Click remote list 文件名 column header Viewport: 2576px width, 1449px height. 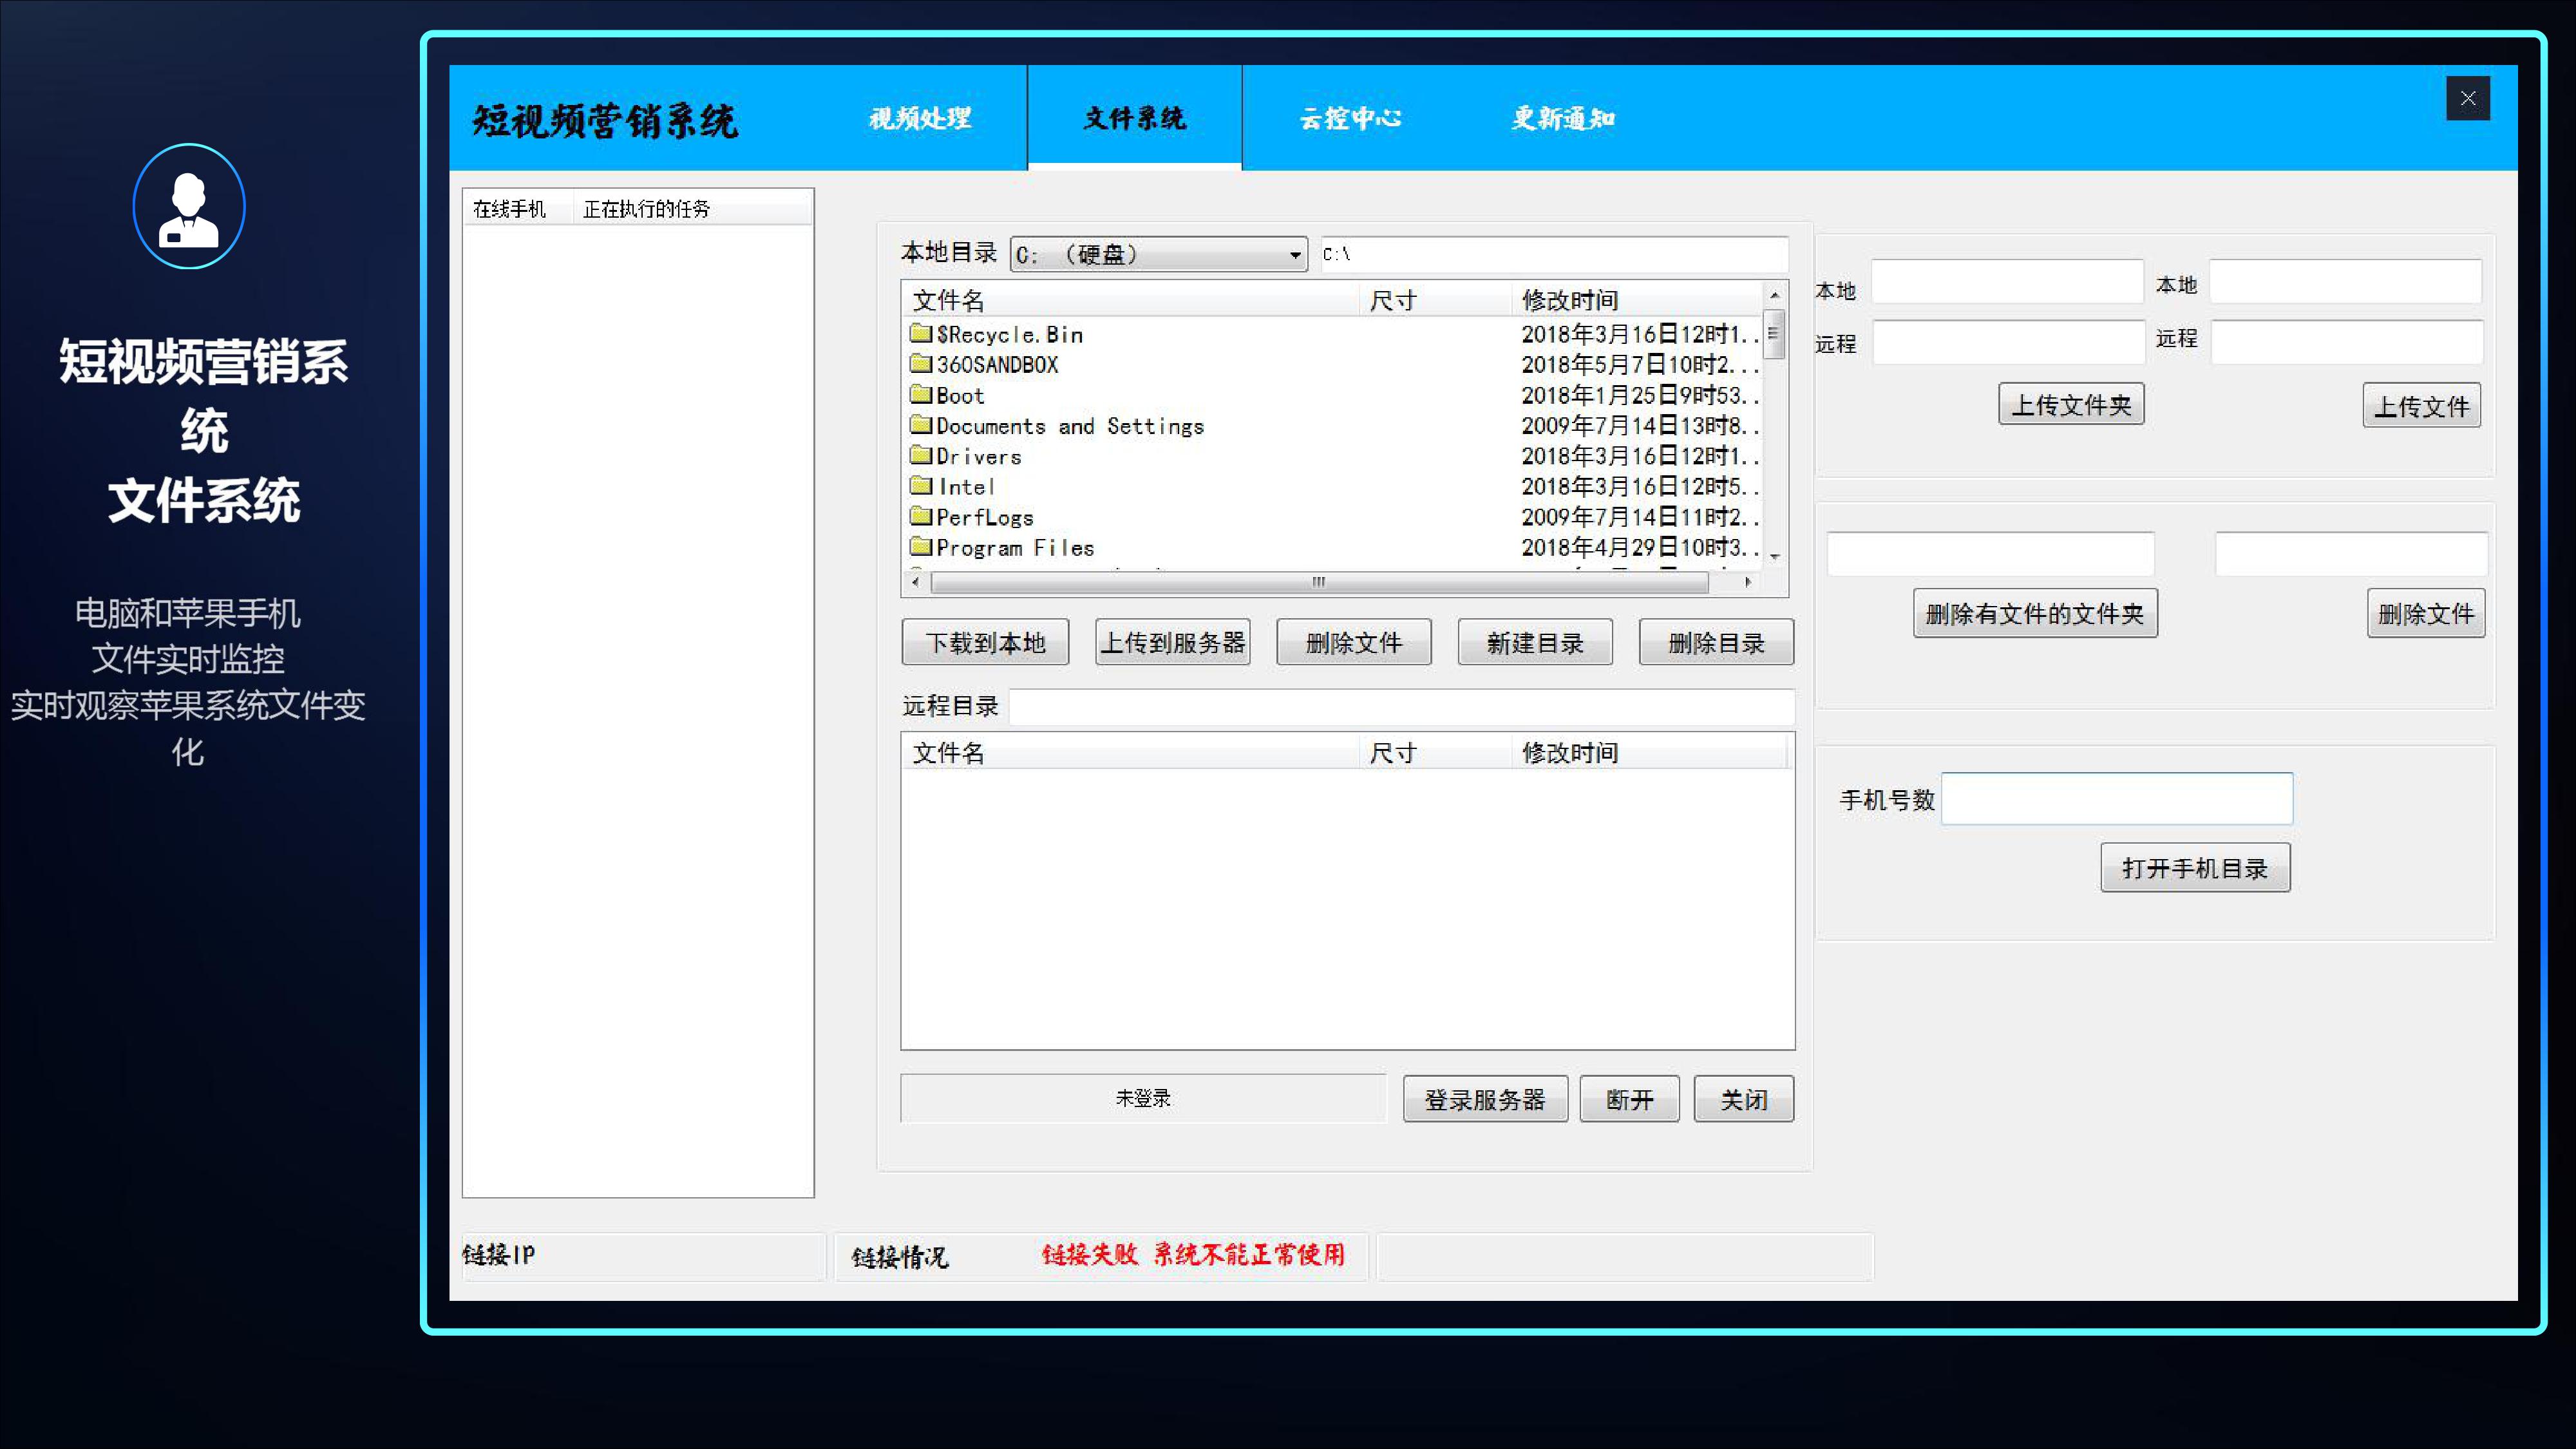click(x=1131, y=752)
